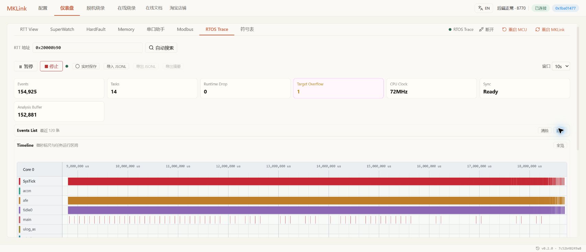This screenshot has height=252, width=586.
Task: Click the MKLink logo
Action: 17,8
